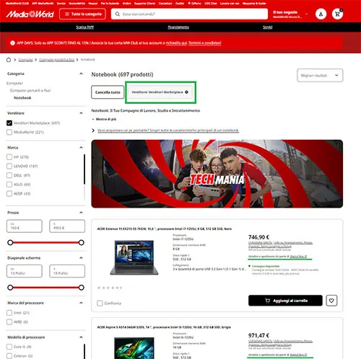Open ACER Aspire 5 product title
This screenshot has width=361, height=359.
tap(164, 327)
